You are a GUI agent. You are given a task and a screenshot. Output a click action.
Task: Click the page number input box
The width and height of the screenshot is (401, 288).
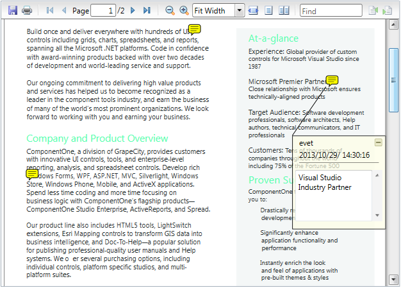tap(103, 10)
